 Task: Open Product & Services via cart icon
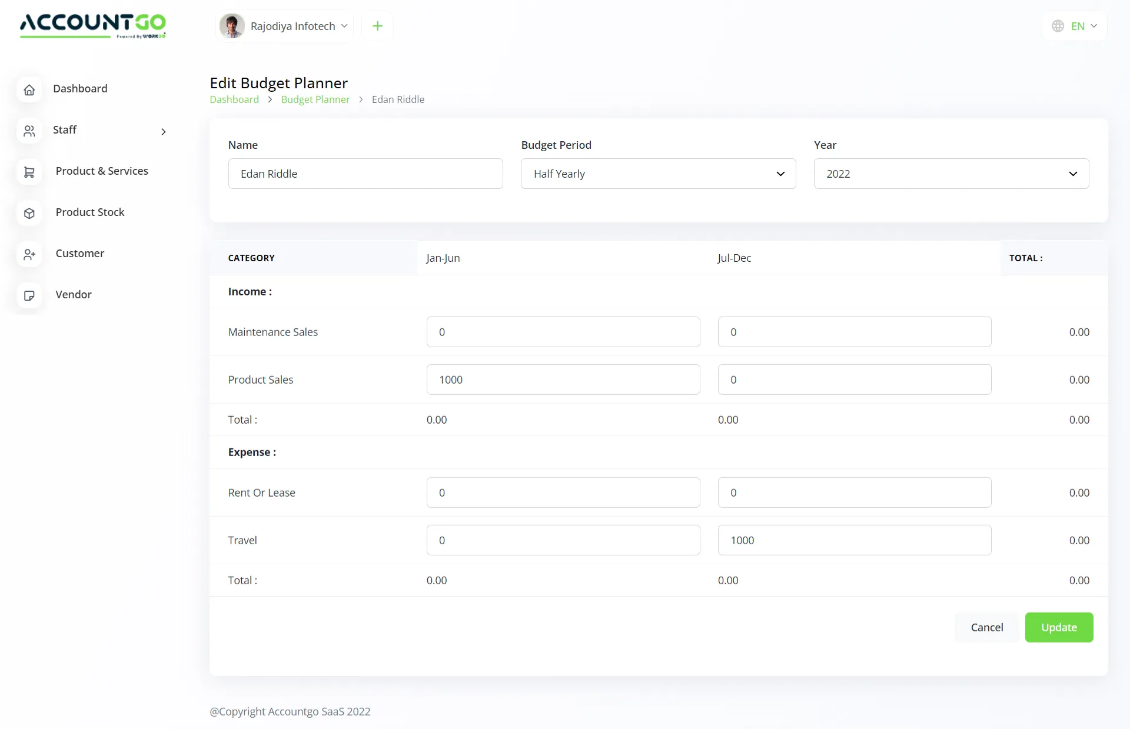(29, 172)
